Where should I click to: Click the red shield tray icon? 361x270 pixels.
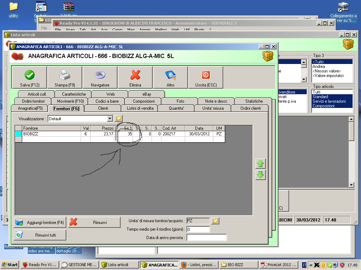(342, 265)
